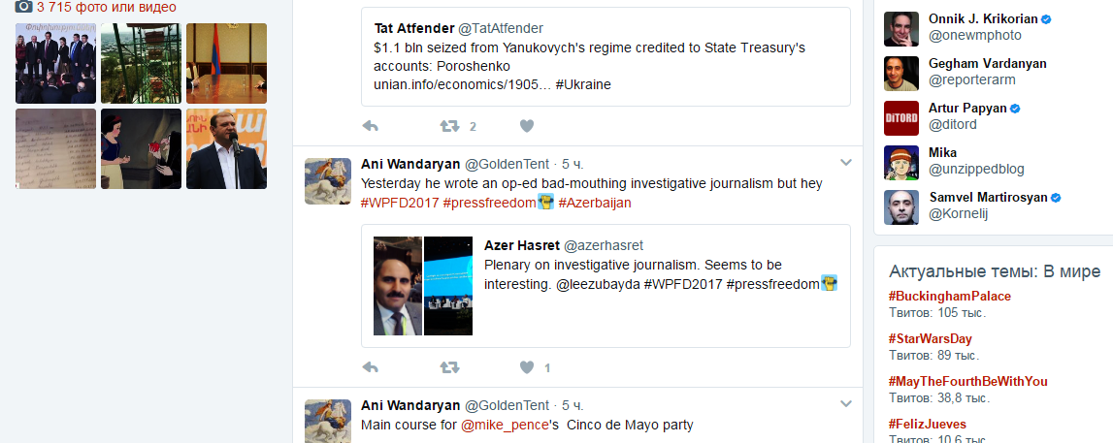Screen dimensions: 1113x443
Task: Retweet the Yanukovych treasury tweet
Action: 449,126
